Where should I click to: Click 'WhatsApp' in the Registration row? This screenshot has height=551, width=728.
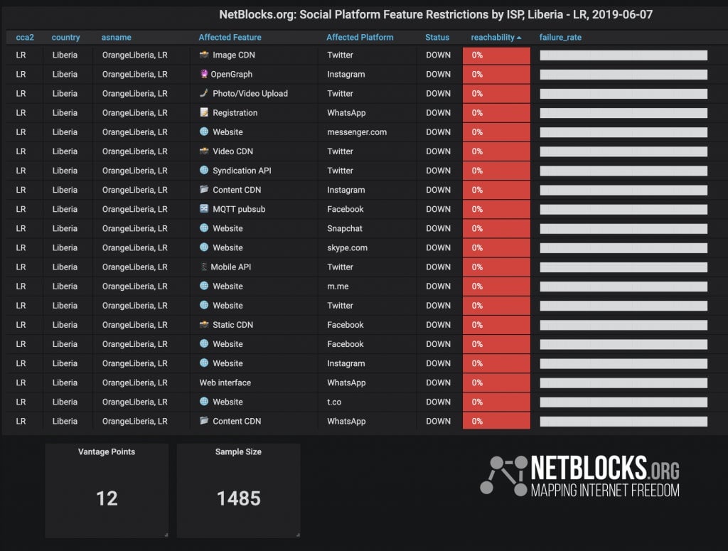click(x=346, y=113)
